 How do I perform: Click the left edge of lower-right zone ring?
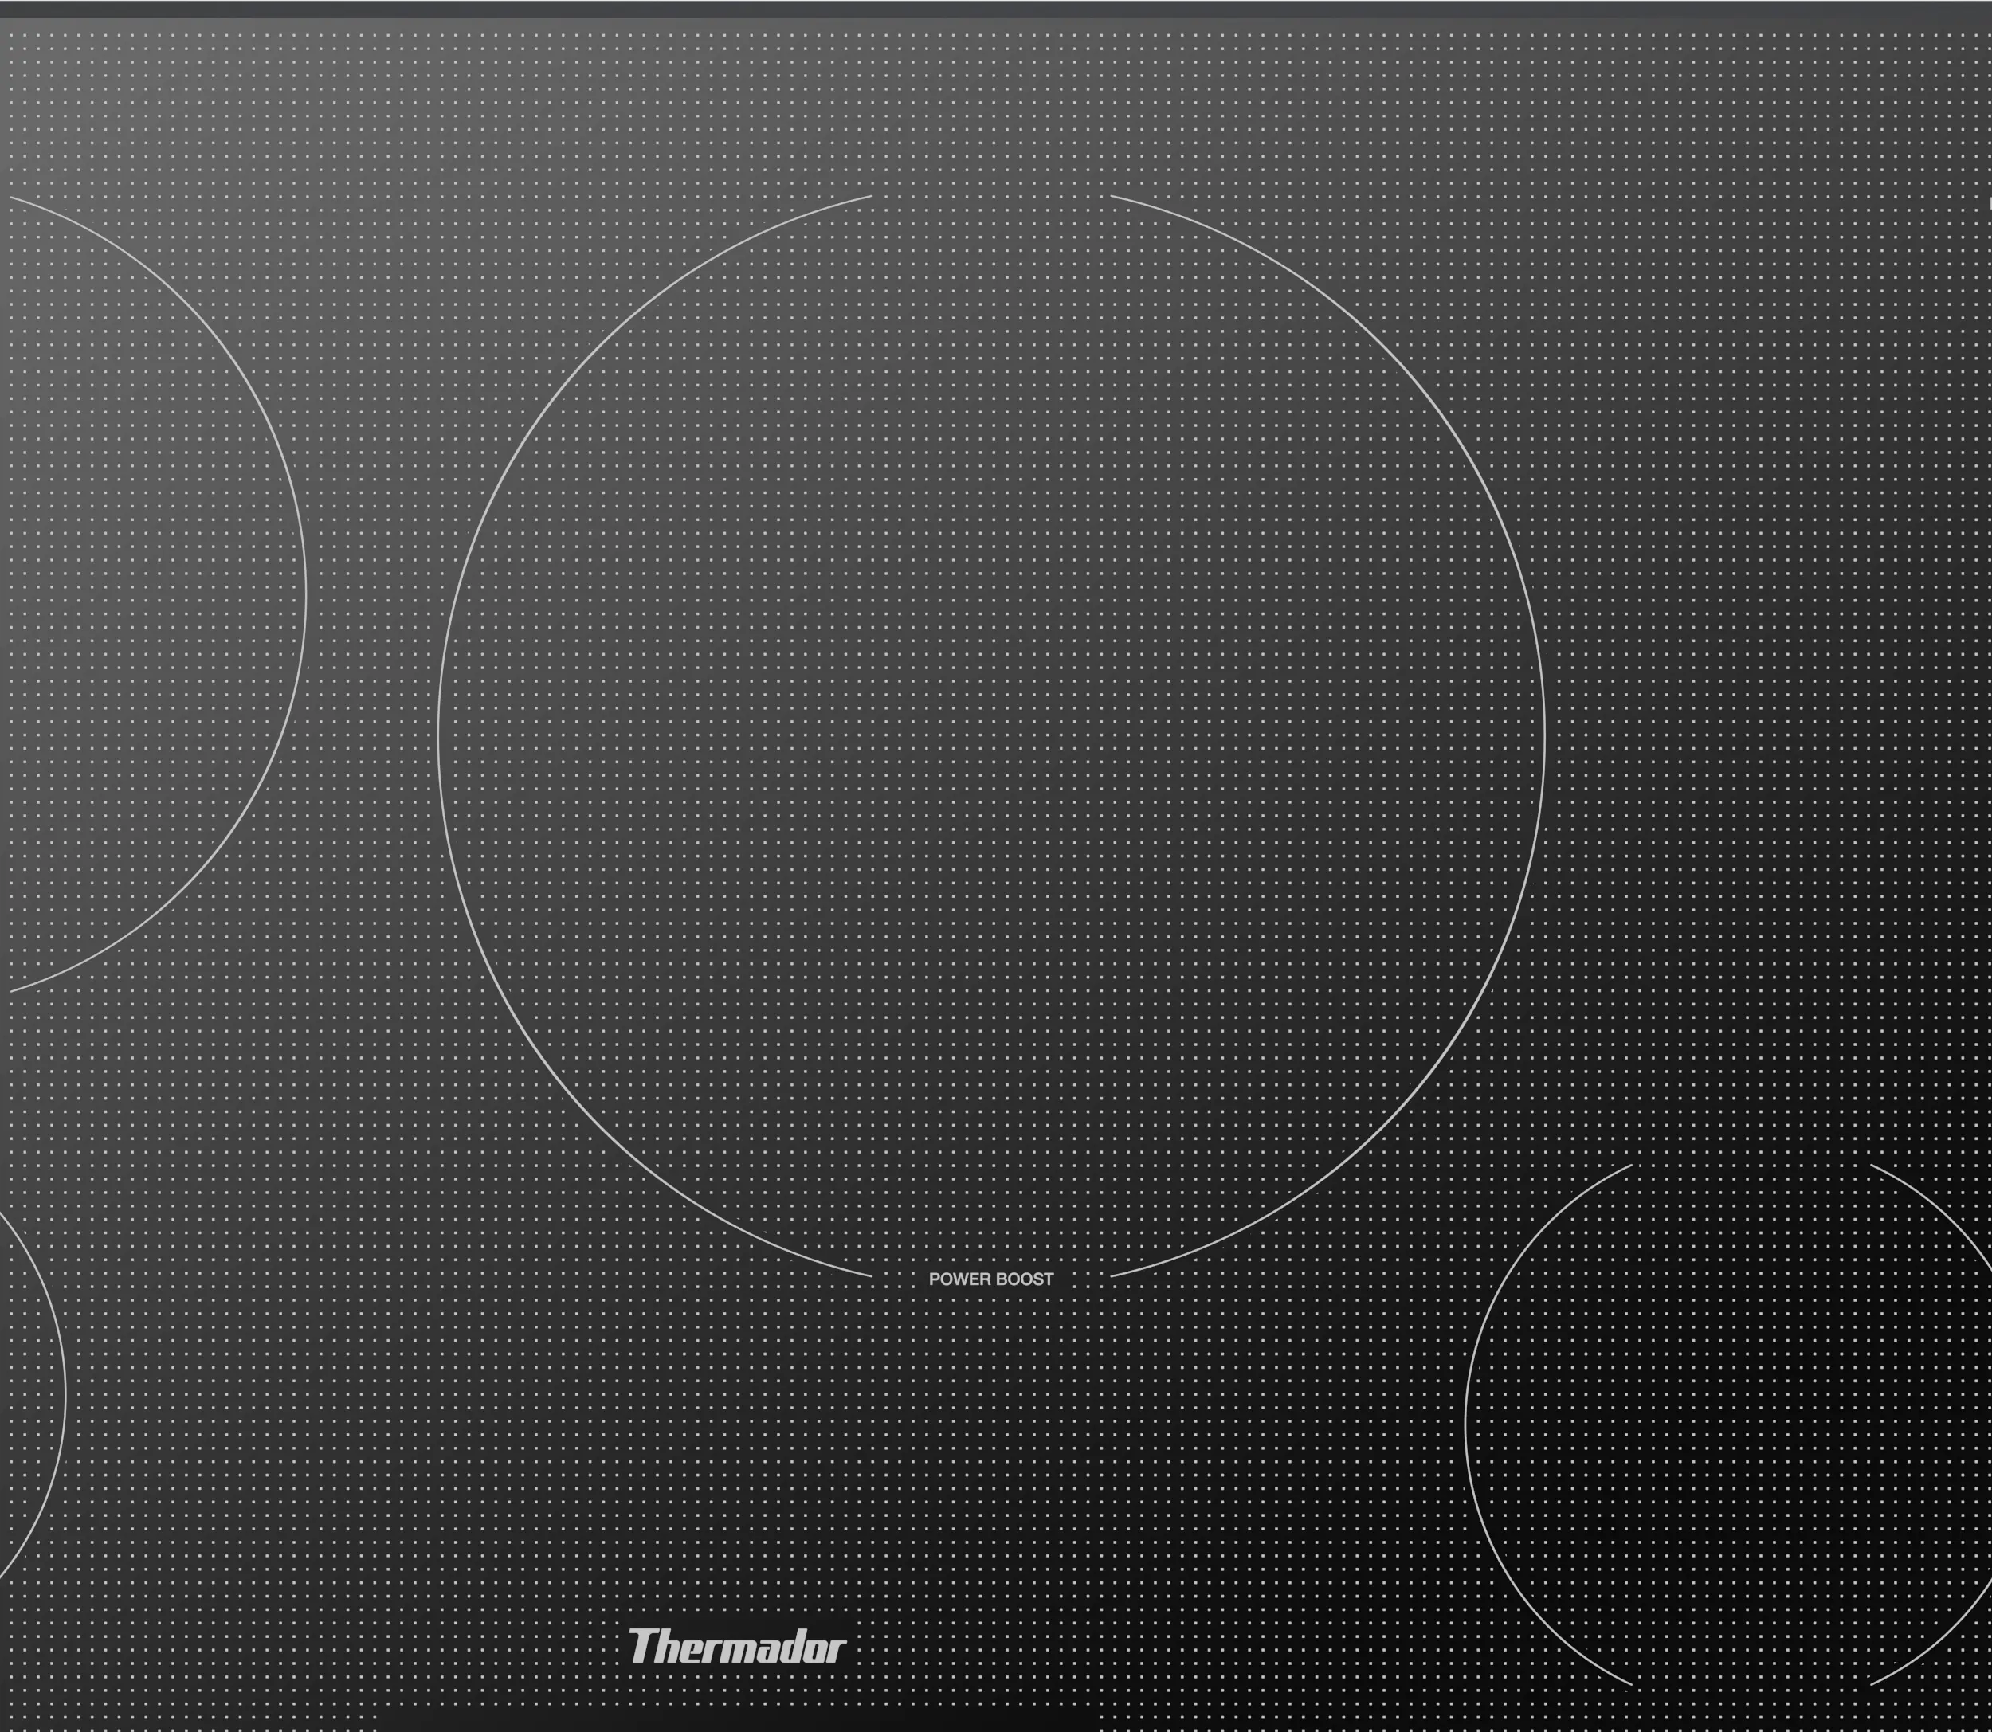coord(1466,1424)
